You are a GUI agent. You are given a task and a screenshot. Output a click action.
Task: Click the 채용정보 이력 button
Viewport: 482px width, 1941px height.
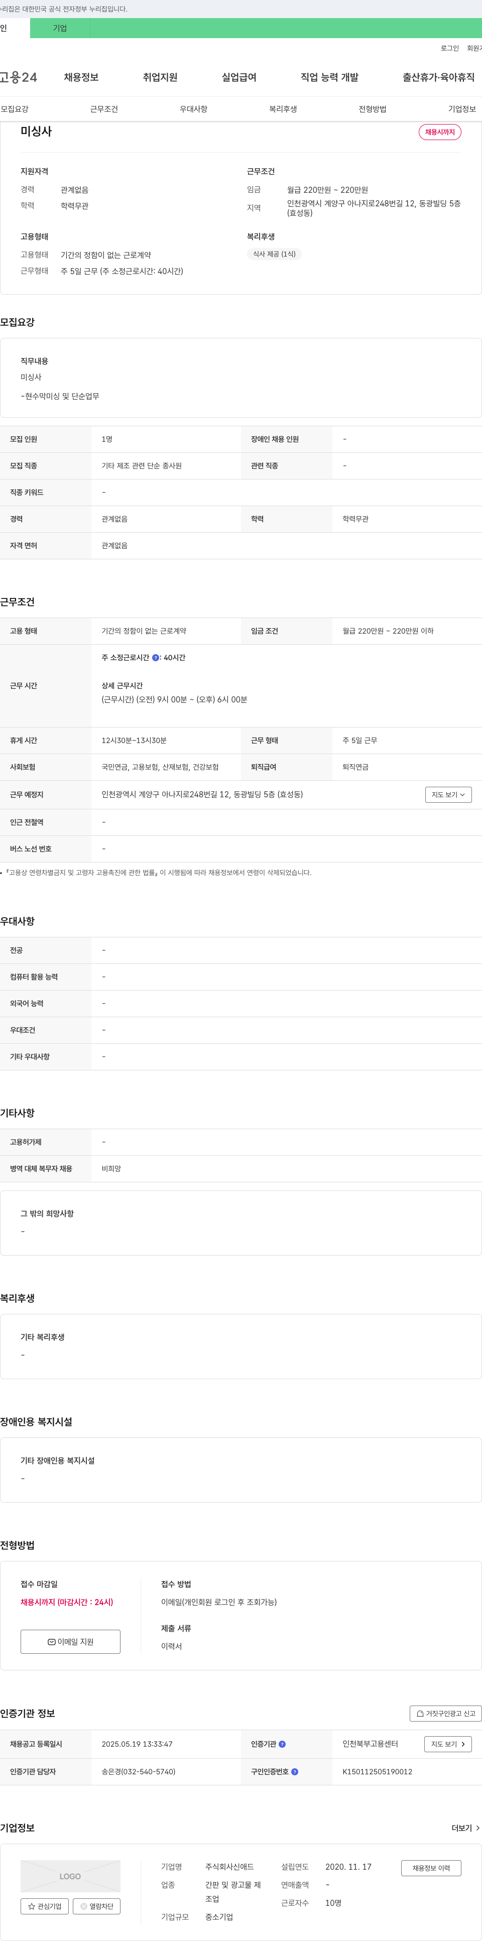[x=431, y=1868]
